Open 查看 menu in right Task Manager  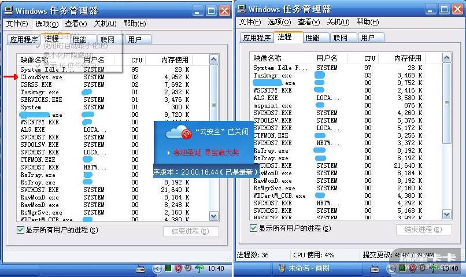coord(309,22)
